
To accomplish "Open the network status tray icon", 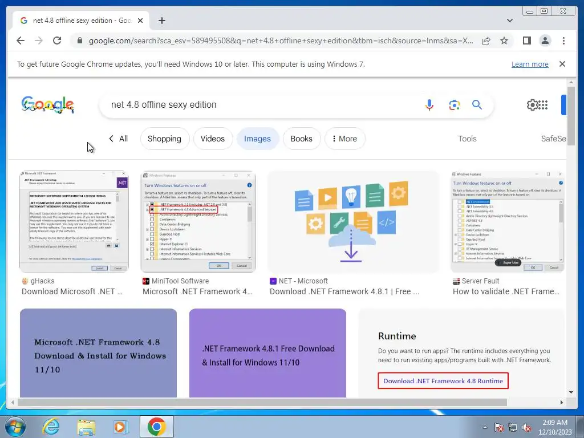I will 513,428.
